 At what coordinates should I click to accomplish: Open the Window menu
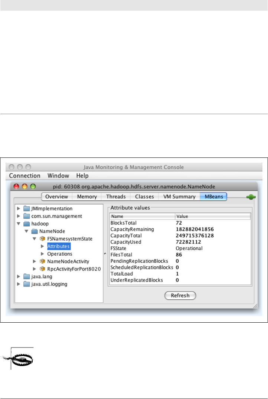58,176
